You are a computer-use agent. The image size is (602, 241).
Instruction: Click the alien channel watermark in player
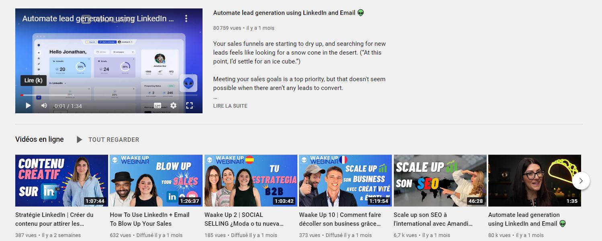188,83
